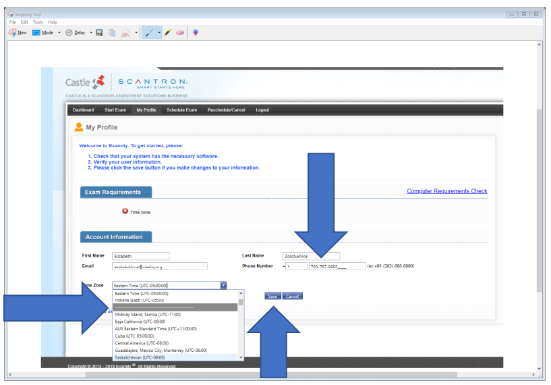Click the phone country code field
Image resolution: width=551 pixels, height=385 pixels.
coord(296,266)
